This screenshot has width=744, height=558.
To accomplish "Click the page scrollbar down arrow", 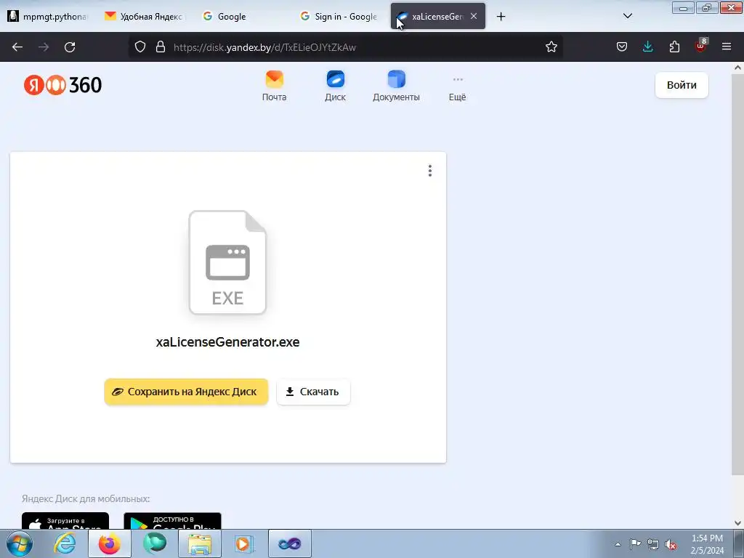I will point(737,523).
